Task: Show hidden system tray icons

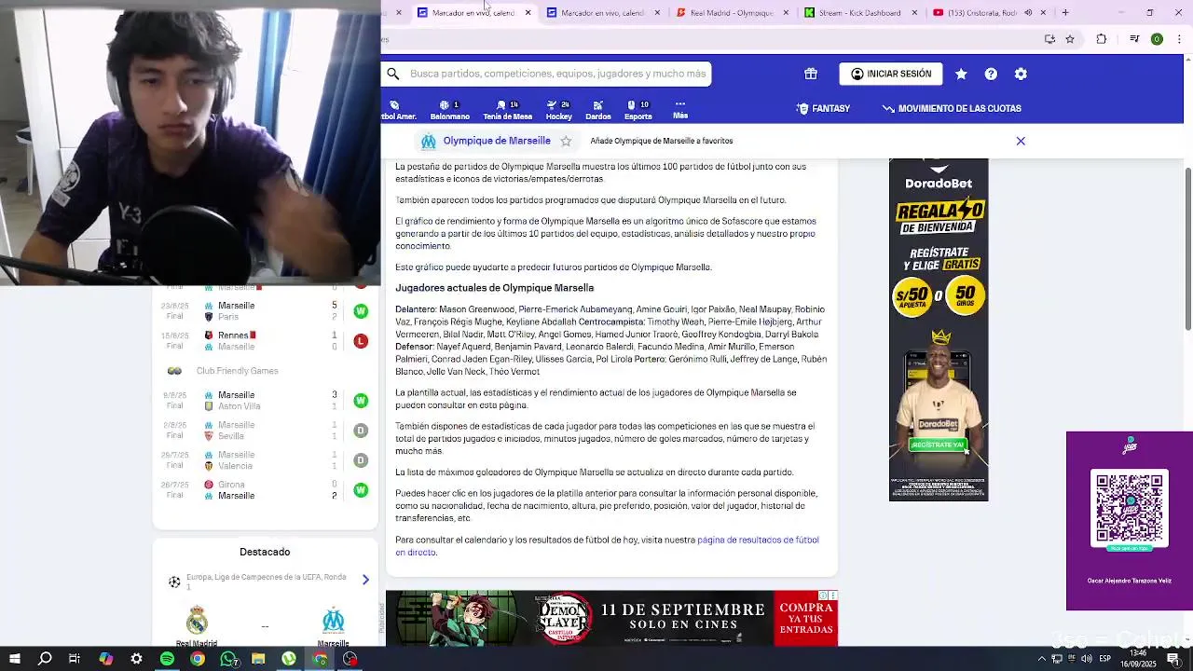Action: coord(1042,659)
